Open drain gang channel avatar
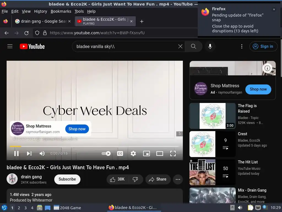The image size is (282, 212). [x=12, y=179]
